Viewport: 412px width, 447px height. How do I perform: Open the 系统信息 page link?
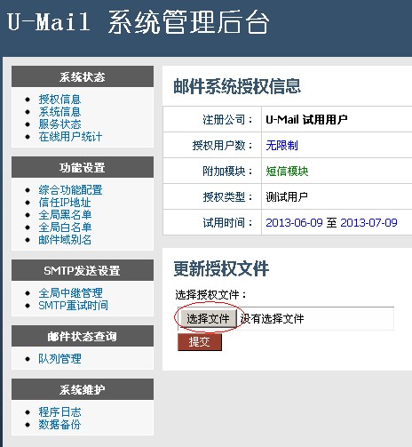[x=59, y=112]
